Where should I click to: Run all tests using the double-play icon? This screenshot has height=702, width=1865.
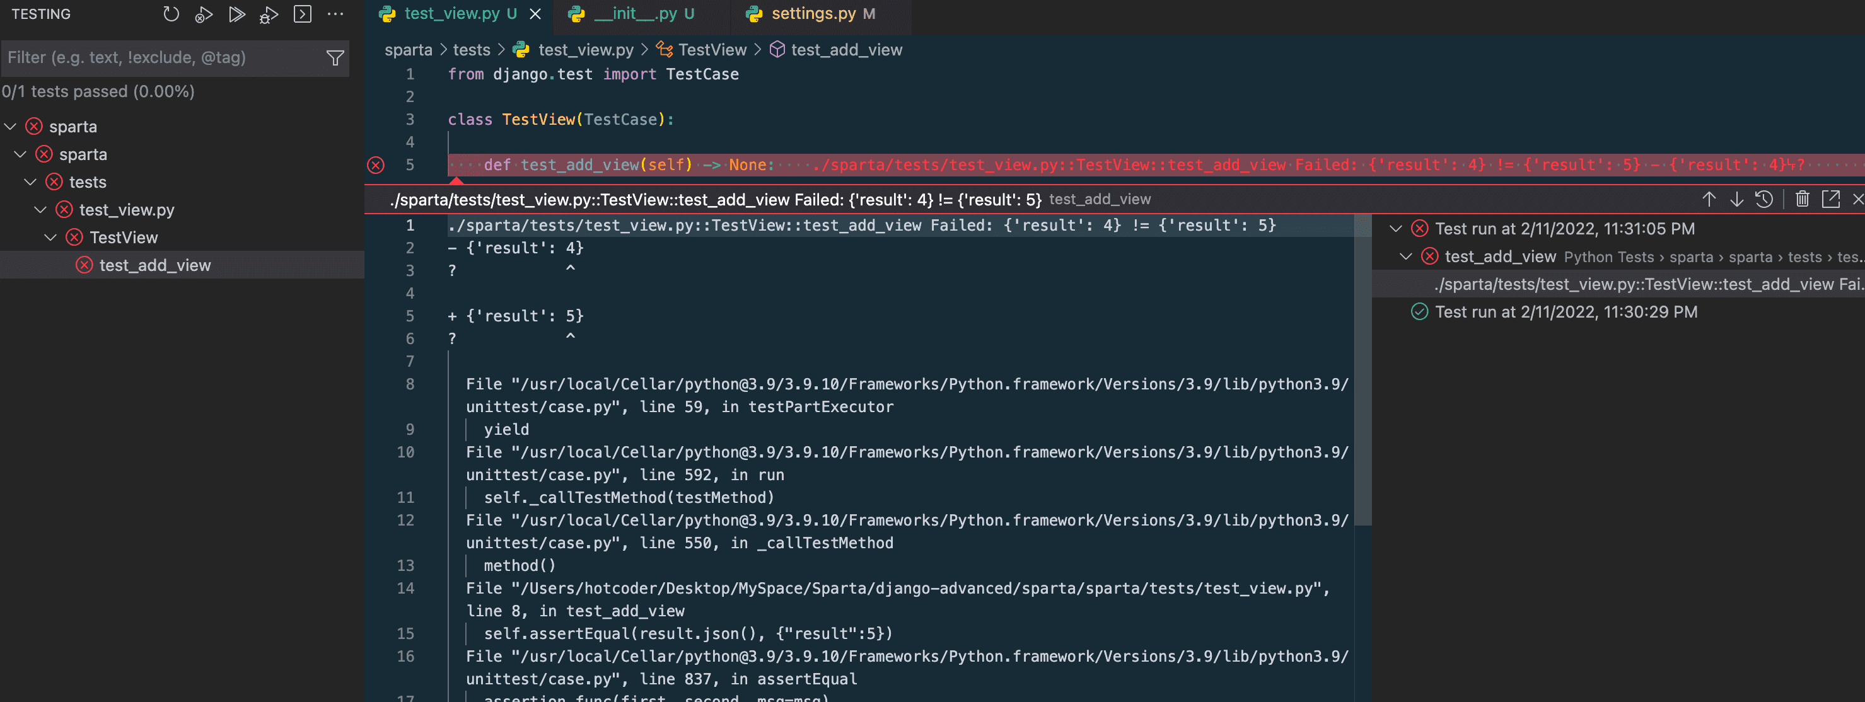pyautogui.click(x=238, y=14)
